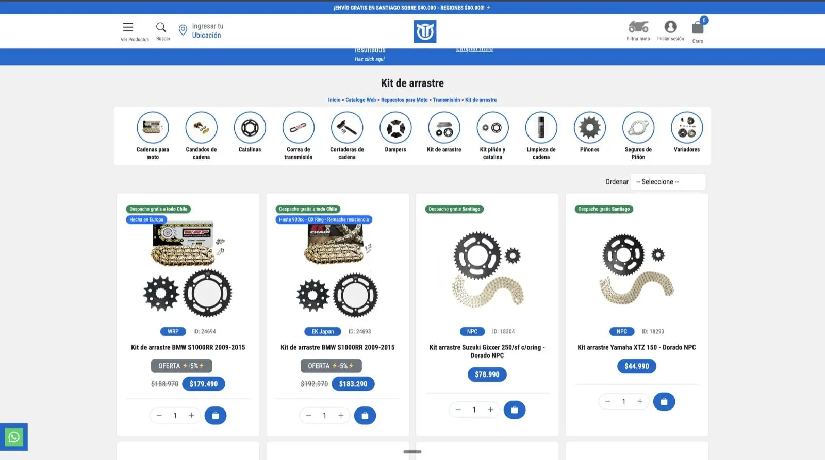Increase quantity for WRP BMW S1000RR kit
The height and width of the screenshot is (460, 825).
click(191, 416)
